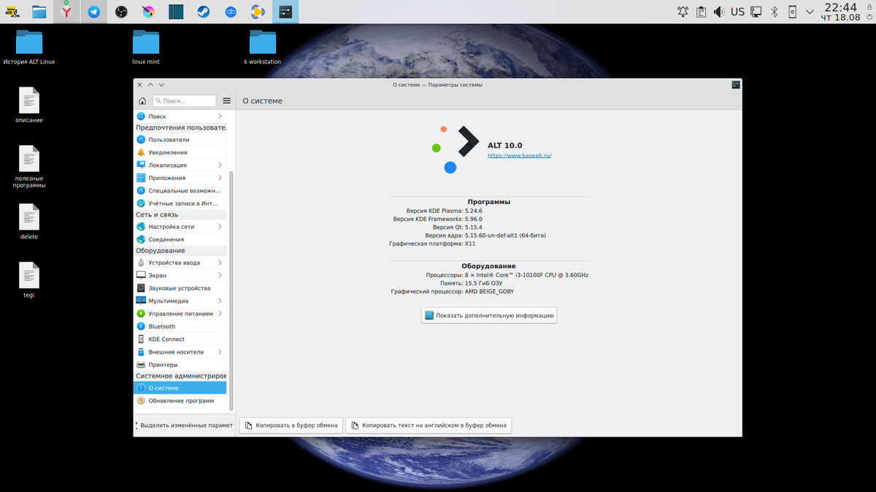Open Bluetooth tray icon
Image resolution: width=876 pixels, height=492 pixels.
[x=775, y=12]
